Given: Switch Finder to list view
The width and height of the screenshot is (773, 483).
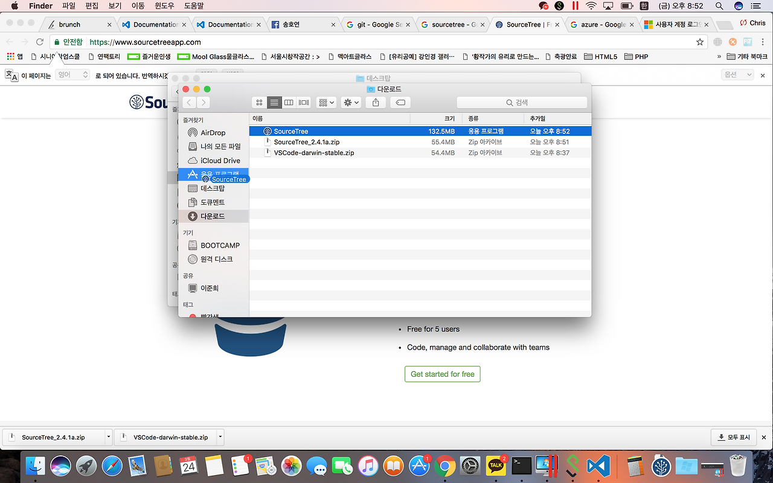Looking at the screenshot, I should point(274,103).
